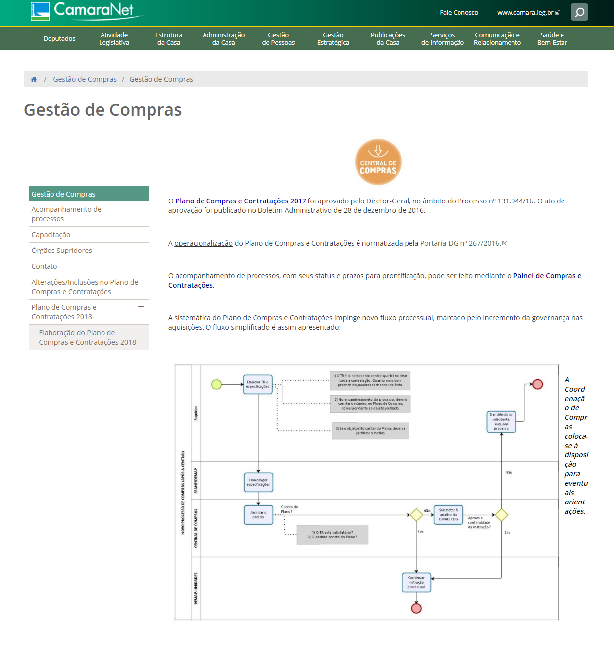Click the home icon in breadcrumb

click(x=34, y=79)
